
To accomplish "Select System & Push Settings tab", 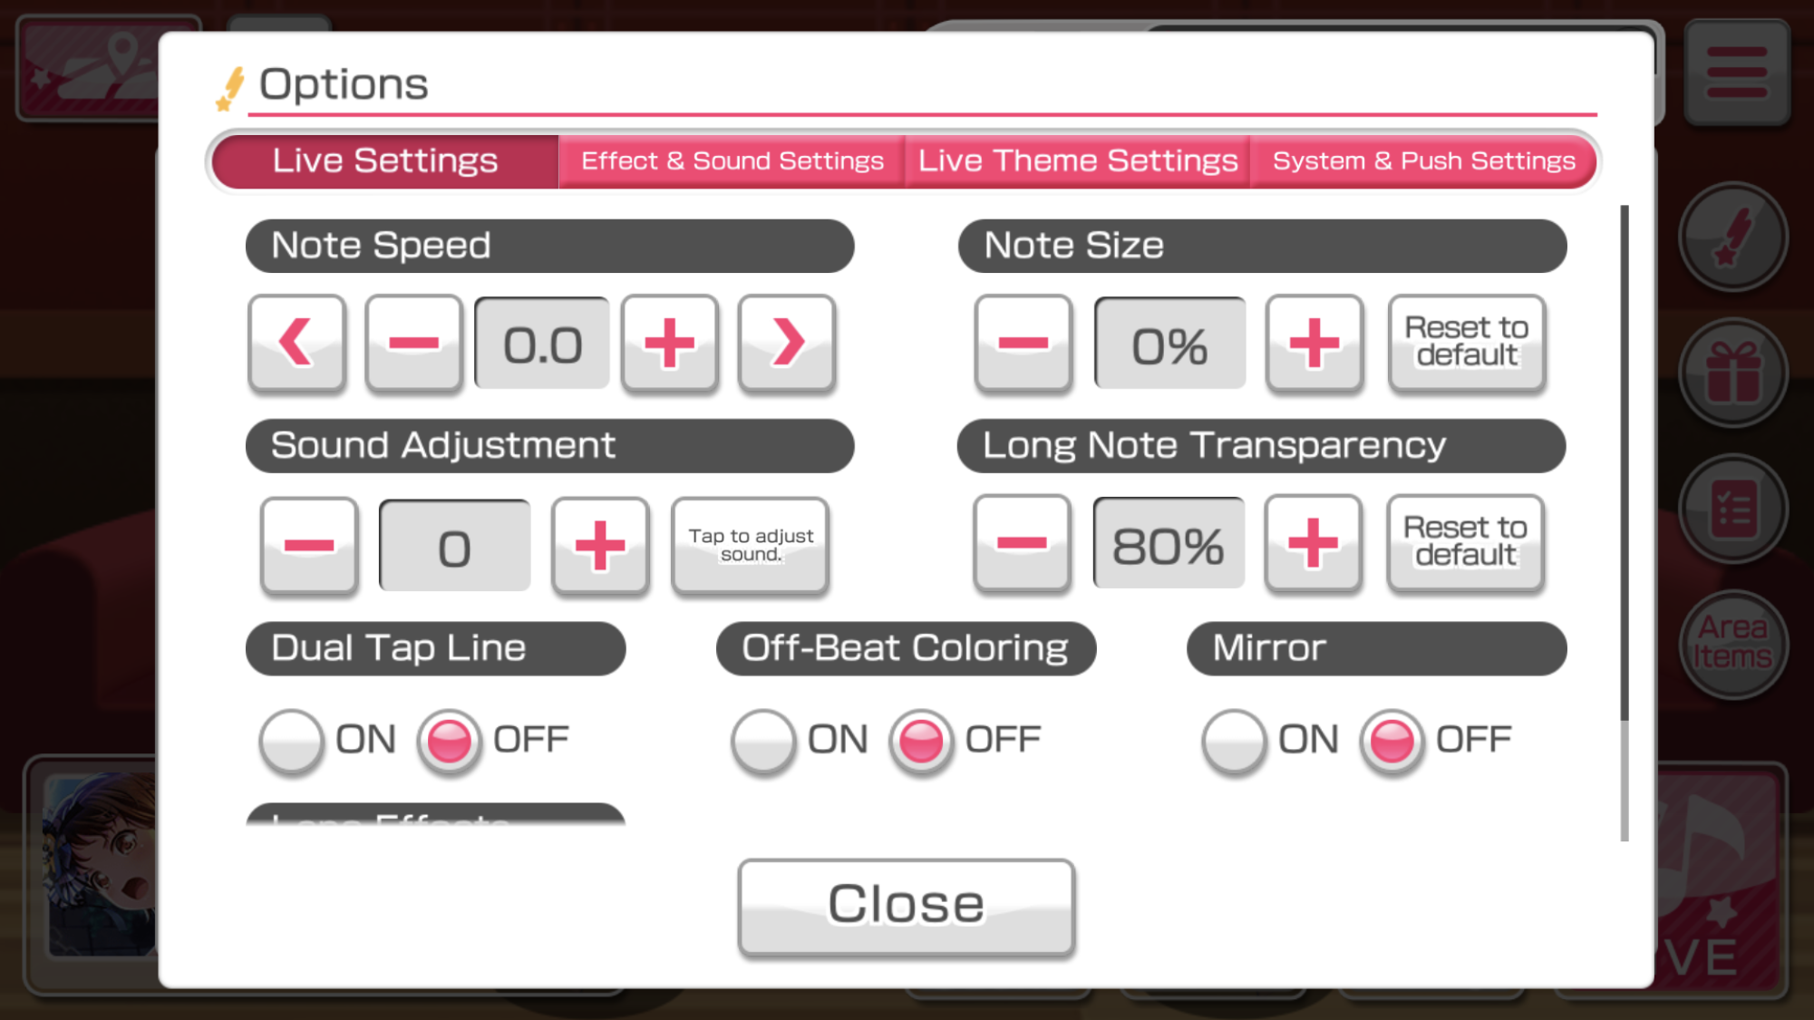I will 1424,160.
